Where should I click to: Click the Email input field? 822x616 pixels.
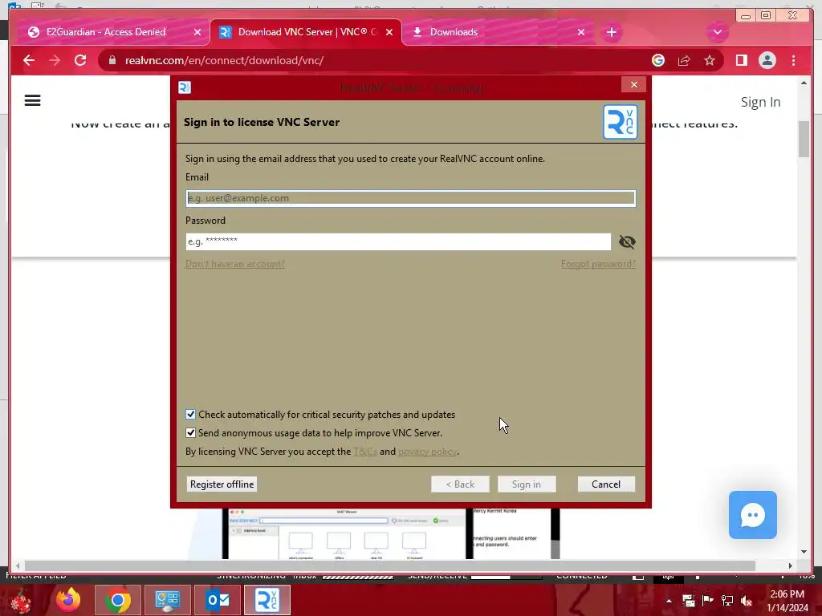point(410,198)
